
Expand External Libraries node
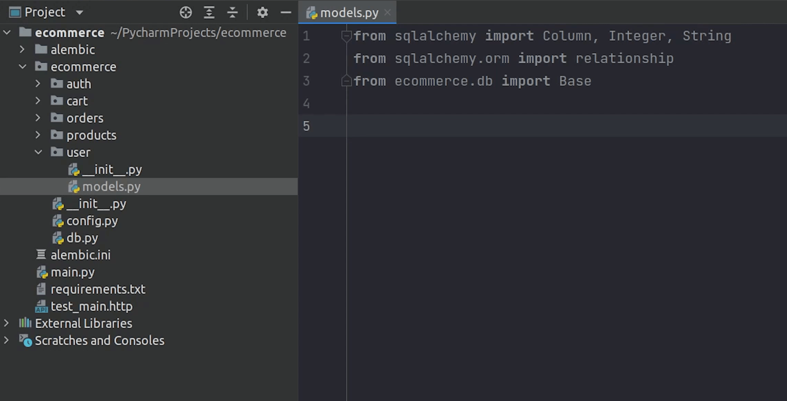coord(7,323)
